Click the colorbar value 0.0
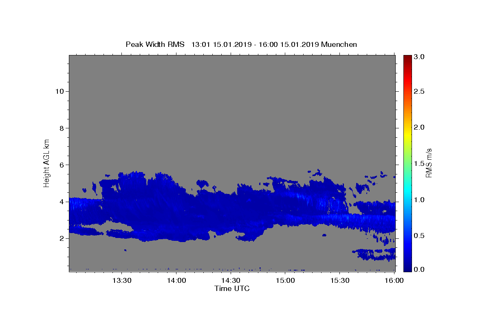Screen dimensions: 489x326 point(420,269)
